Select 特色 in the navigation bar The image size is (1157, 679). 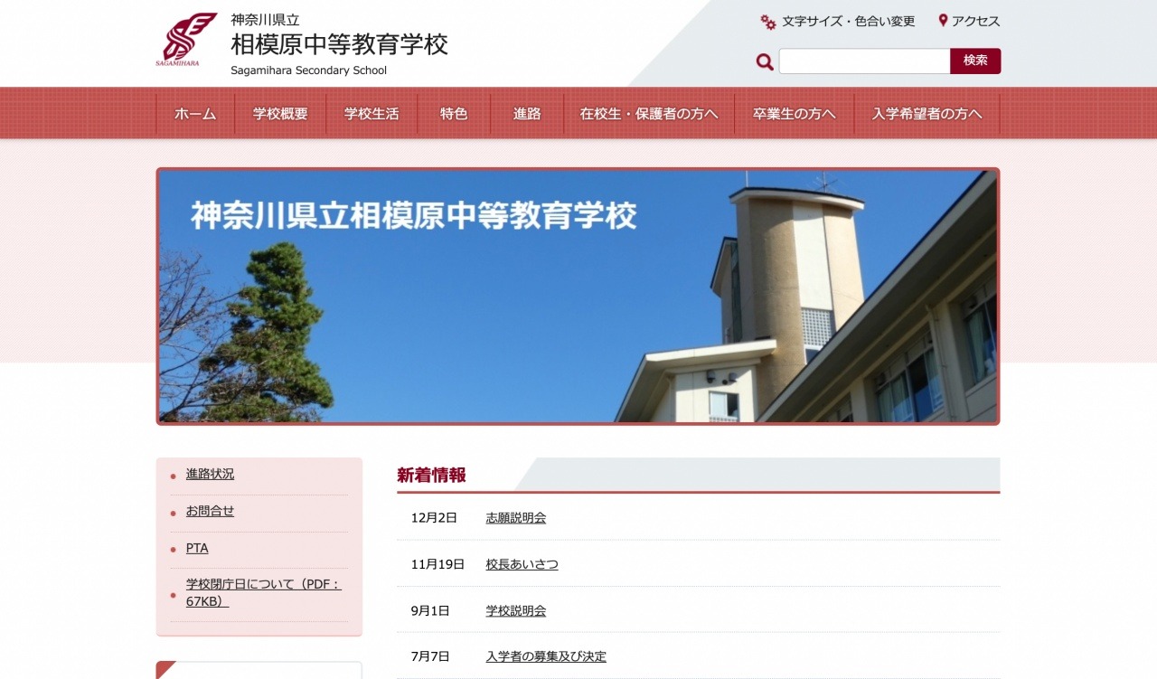pyautogui.click(x=454, y=114)
